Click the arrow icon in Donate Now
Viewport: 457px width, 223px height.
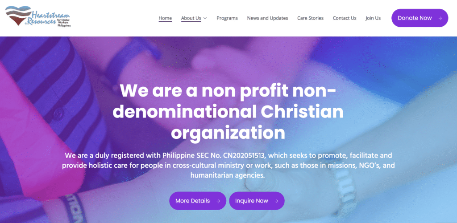440,18
